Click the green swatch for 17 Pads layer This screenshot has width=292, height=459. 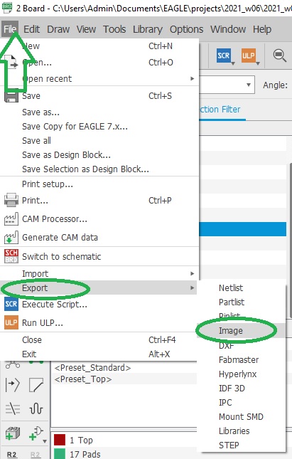click(60, 454)
